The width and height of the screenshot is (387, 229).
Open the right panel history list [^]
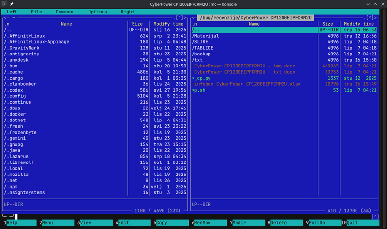point(370,18)
